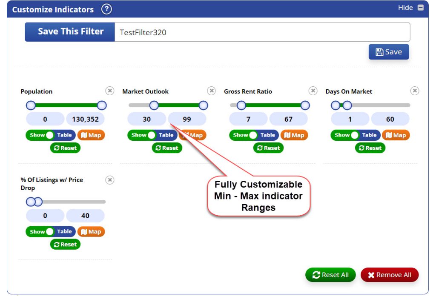Open the help question mark icon

coord(106,9)
